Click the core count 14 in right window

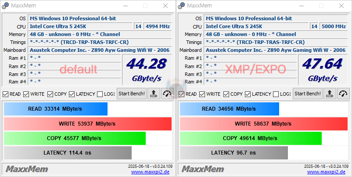pos(314,26)
